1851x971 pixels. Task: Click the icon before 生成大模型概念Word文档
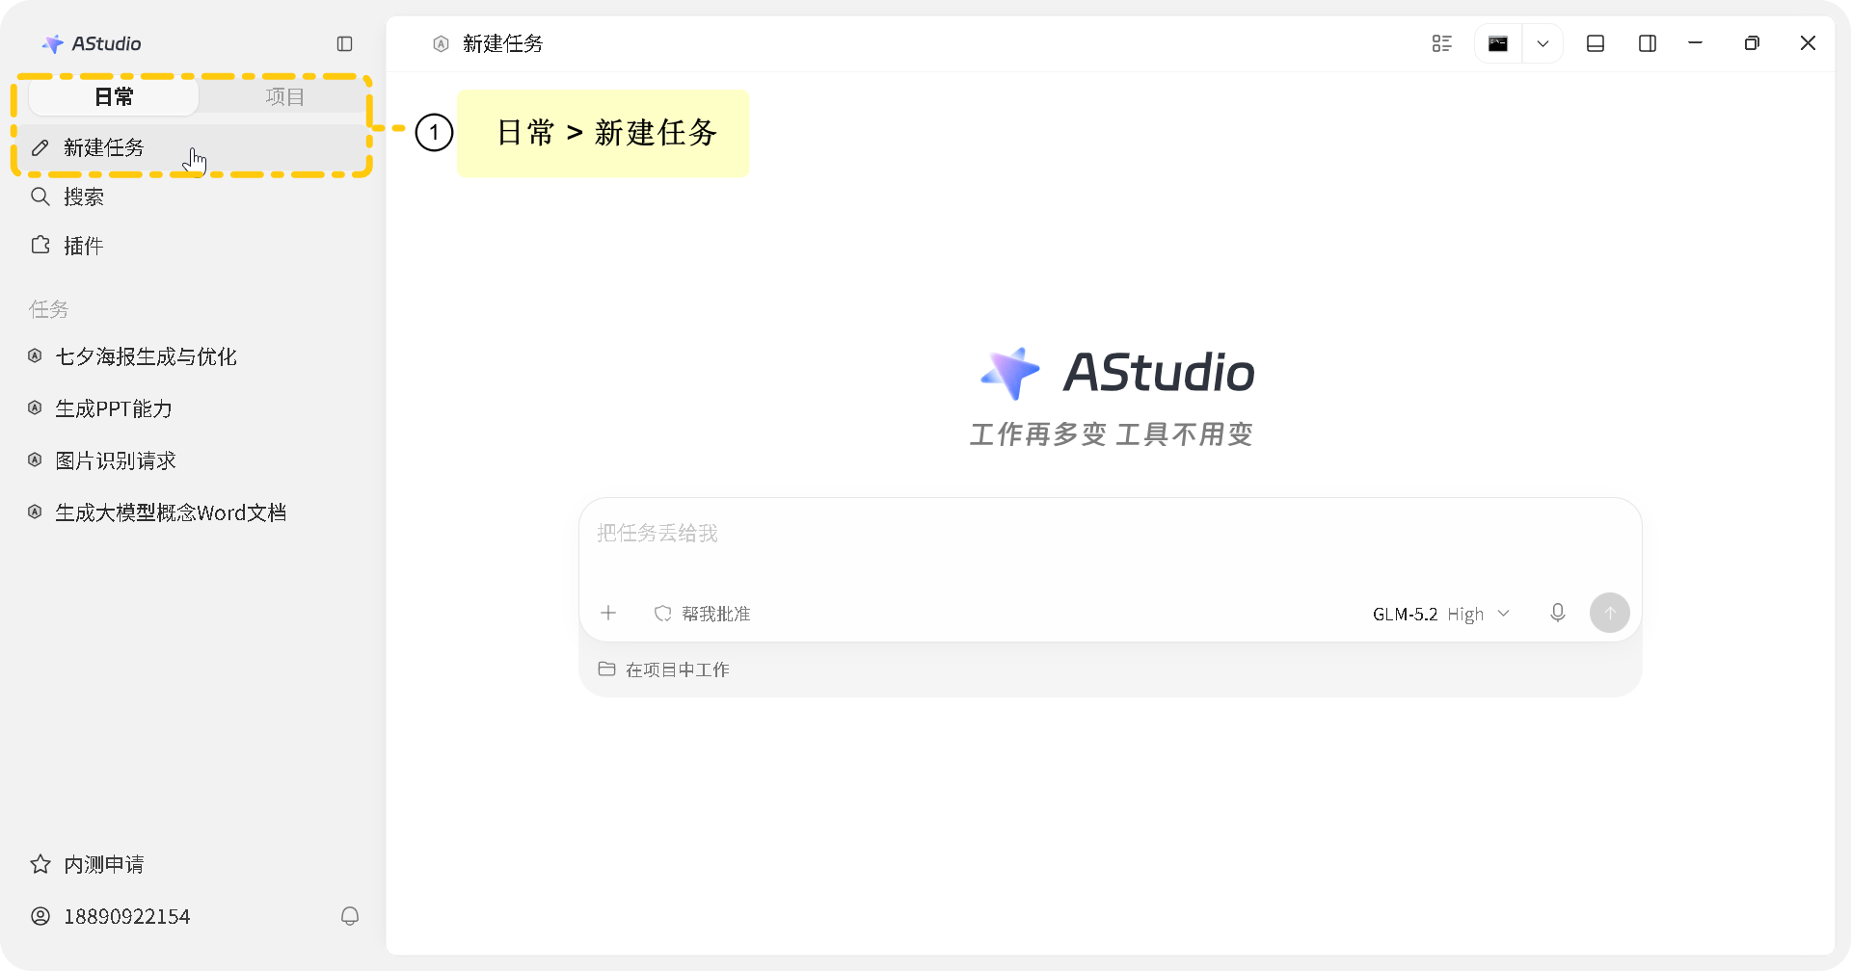[35, 512]
